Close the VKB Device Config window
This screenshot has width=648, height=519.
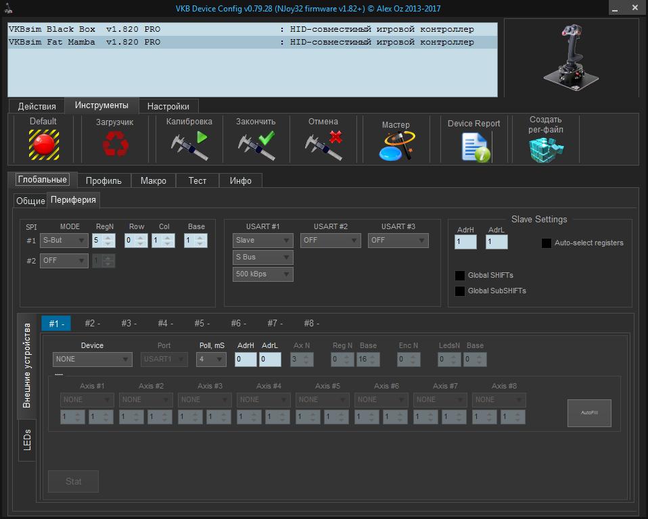(635, 8)
